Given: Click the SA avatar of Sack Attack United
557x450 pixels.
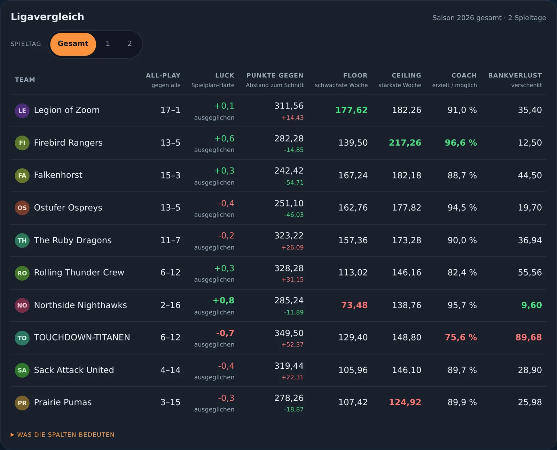Looking at the screenshot, I should [22, 370].
